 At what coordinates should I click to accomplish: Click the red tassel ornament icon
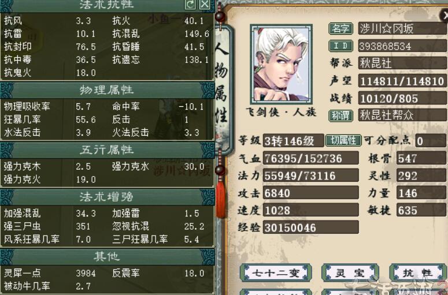221,197
